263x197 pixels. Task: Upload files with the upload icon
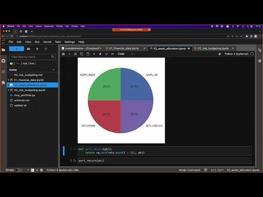tap(37, 49)
